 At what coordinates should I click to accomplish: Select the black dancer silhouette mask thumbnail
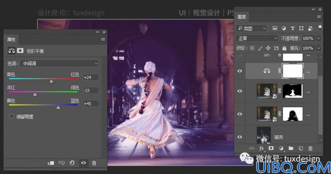pos(293,114)
